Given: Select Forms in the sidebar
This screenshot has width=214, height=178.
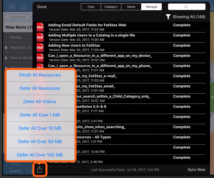Looking at the screenshot, I should pyautogui.click(x=15, y=37).
